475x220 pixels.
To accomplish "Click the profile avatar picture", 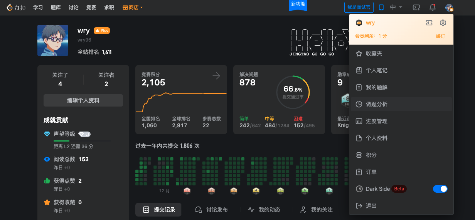I will [53, 40].
